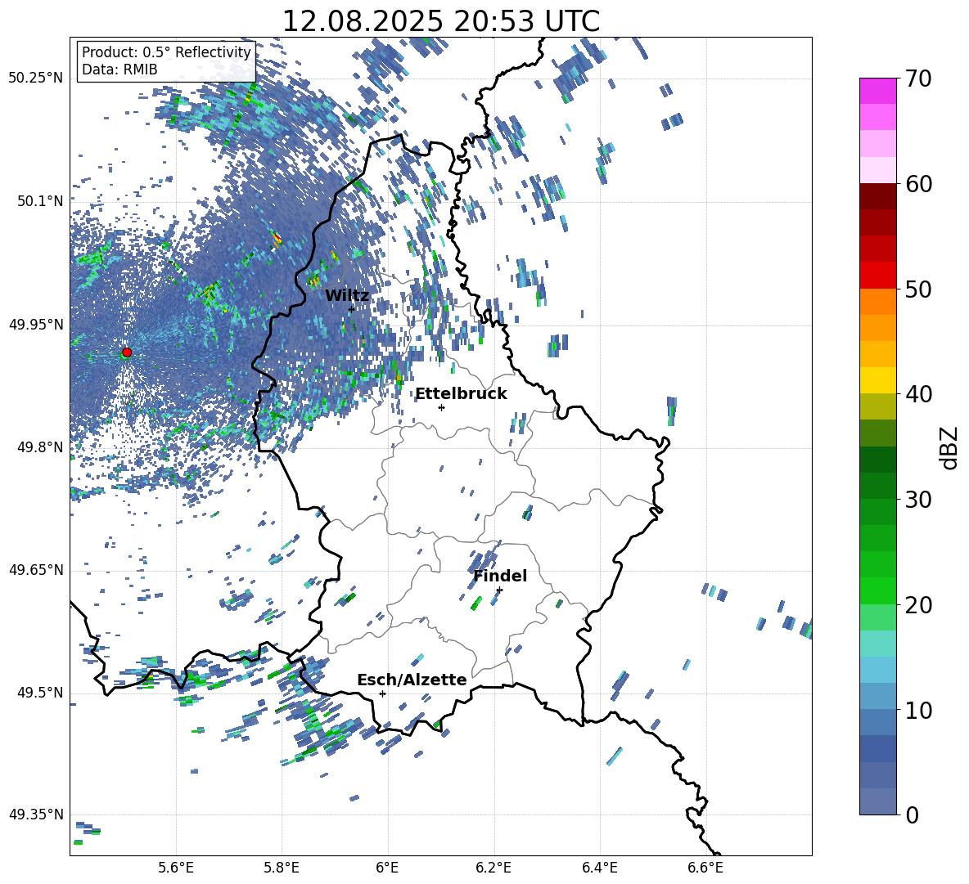Viewport: 969px width, 884px height.
Task: Pick the orange swatch just below 50 dBZ
Action: click(x=877, y=302)
